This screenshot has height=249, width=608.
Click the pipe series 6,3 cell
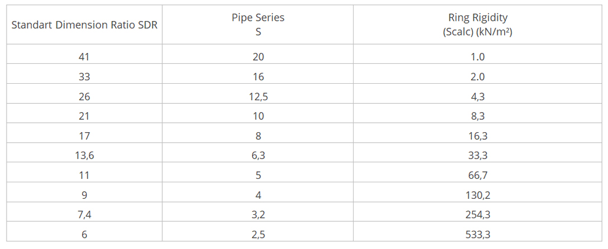coord(258,156)
